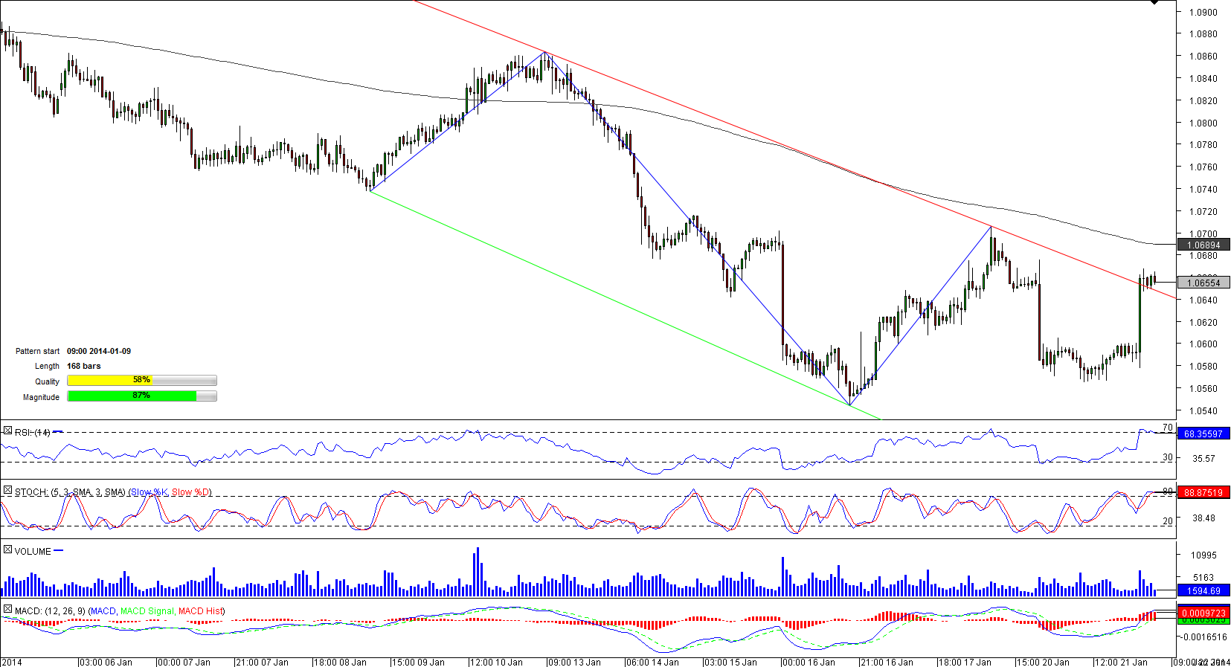The image size is (1231, 667).
Task: Click the blue VOLUME legend line
Action: 59,551
